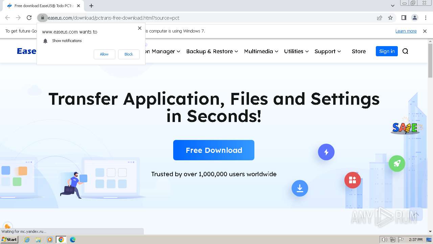Open the Store page
The image size is (433, 244).
coord(359,51)
